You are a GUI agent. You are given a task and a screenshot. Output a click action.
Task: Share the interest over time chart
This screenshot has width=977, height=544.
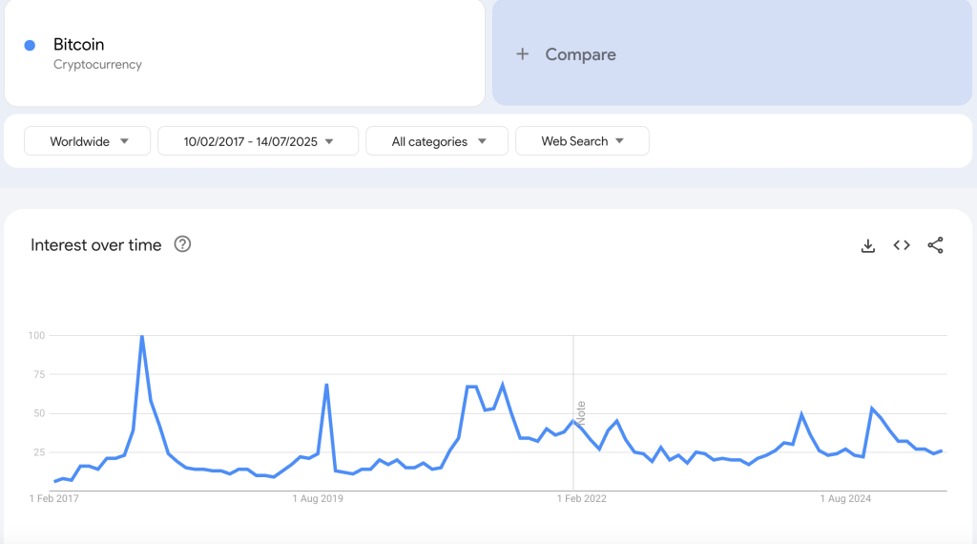click(x=935, y=245)
